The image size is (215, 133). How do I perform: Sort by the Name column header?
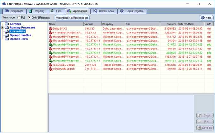66,24
